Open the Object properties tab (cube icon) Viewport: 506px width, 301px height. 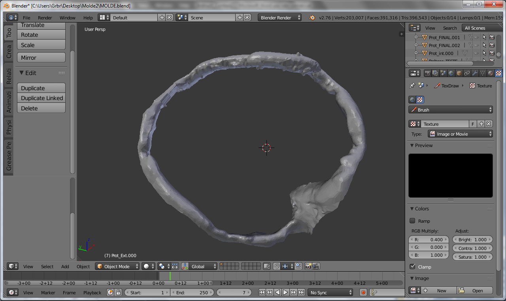click(459, 73)
